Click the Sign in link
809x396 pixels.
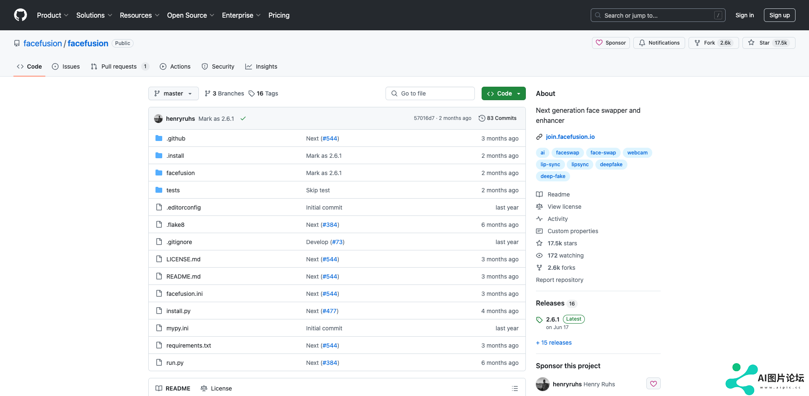[745, 15]
